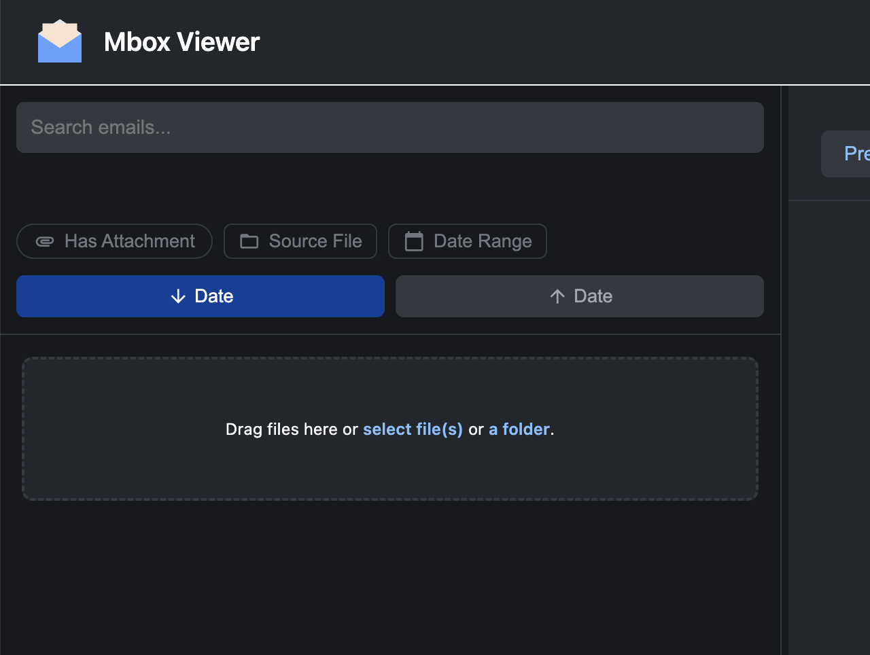The image size is (870, 655).
Task: Expand the Date Range filter picker
Action: [x=468, y=241]
